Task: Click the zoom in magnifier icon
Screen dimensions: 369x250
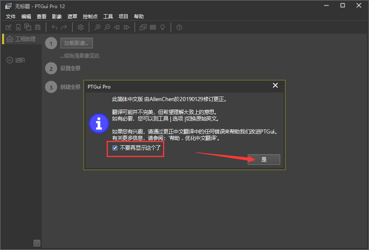Action: coord(97,27)
